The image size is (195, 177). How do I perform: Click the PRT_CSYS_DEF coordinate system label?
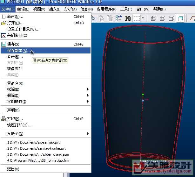point(154,162)
